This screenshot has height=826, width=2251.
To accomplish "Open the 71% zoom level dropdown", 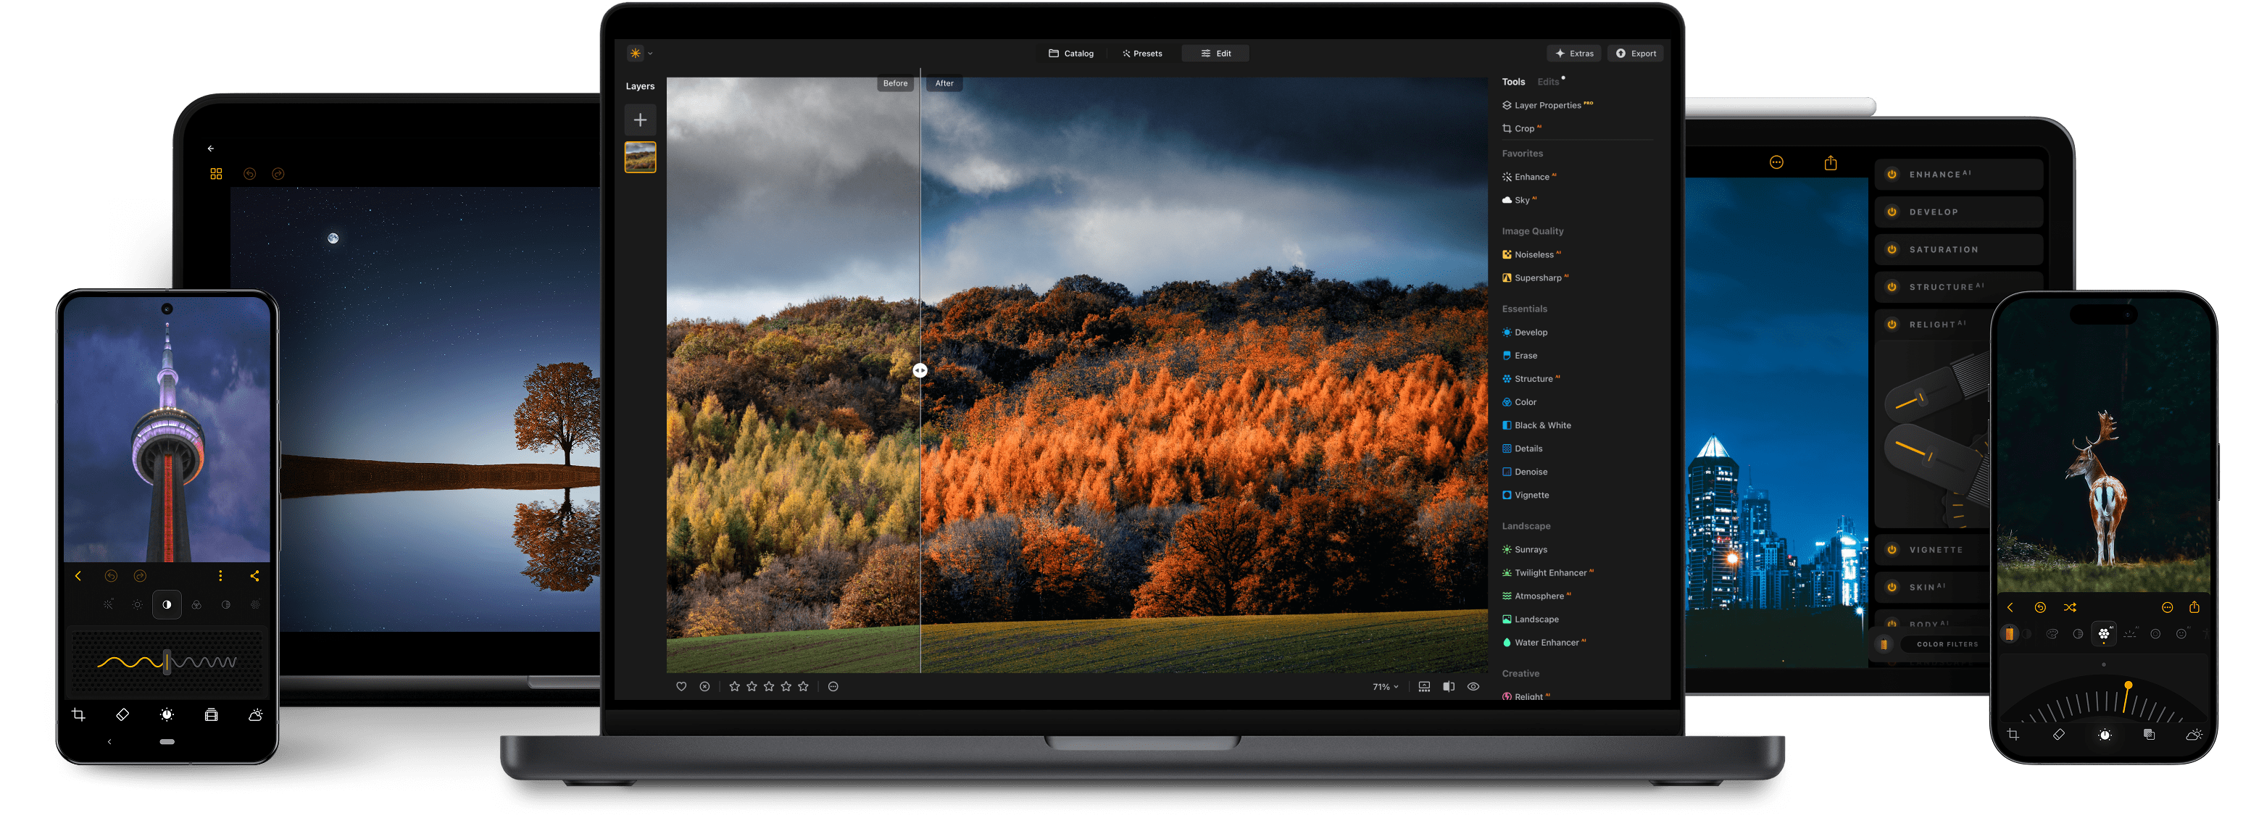I will tap(1385, 687).
